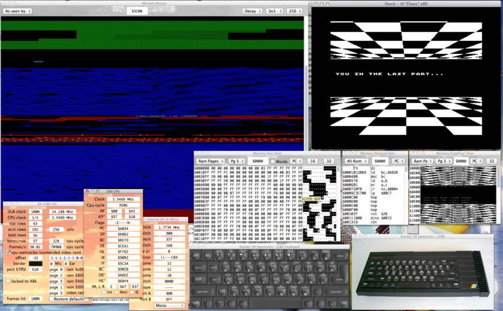Click the AY Port B value $FF
Viewport: 503px width, 311px height.
pyautogui.click(x=169, y=299)
